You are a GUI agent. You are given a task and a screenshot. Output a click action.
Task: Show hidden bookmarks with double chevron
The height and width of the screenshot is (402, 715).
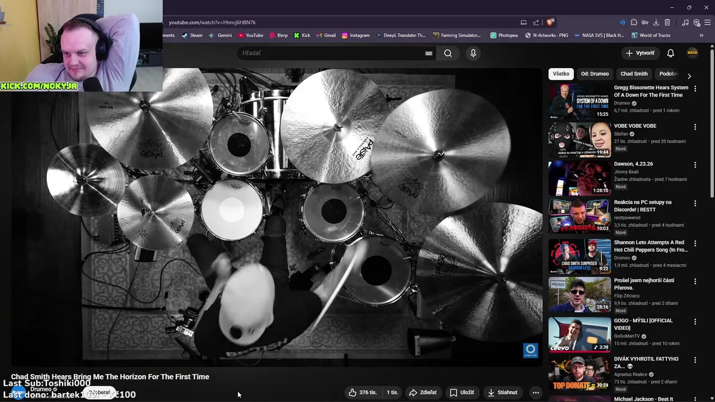point(701,35)
